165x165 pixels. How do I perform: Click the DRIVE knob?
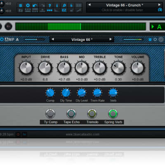pyautogui.click(x=45, y=68)
